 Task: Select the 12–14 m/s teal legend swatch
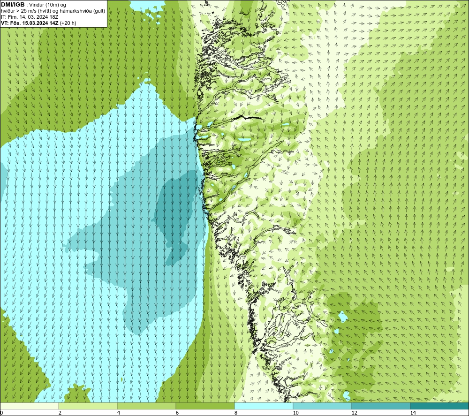click(381, 406)
